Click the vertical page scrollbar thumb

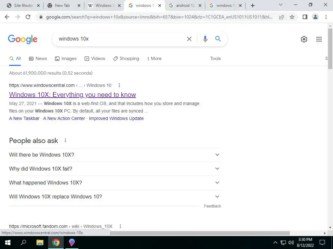pyautogui.click(x=330, y=49)
